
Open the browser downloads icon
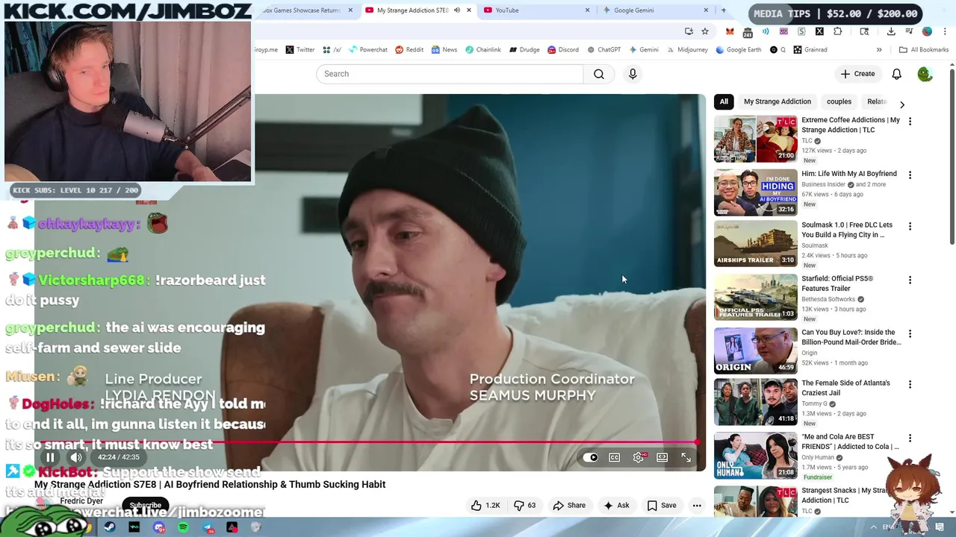[891, 31]
